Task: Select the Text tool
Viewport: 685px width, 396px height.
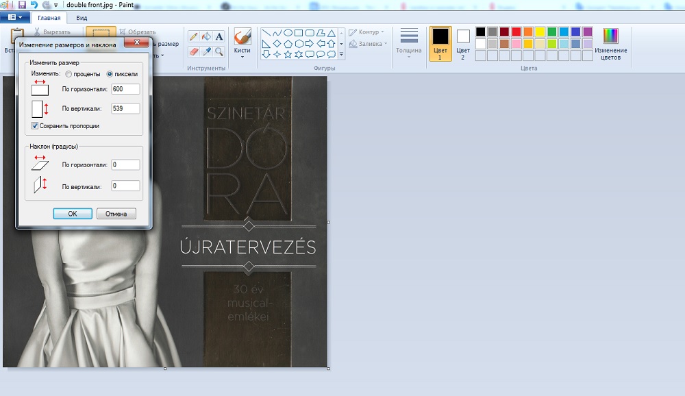Action: click(x=219, y=37)
